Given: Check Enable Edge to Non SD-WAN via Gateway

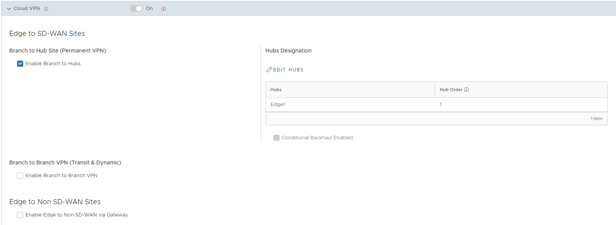Looking at the screenshot, I should [x=20, y=215].
